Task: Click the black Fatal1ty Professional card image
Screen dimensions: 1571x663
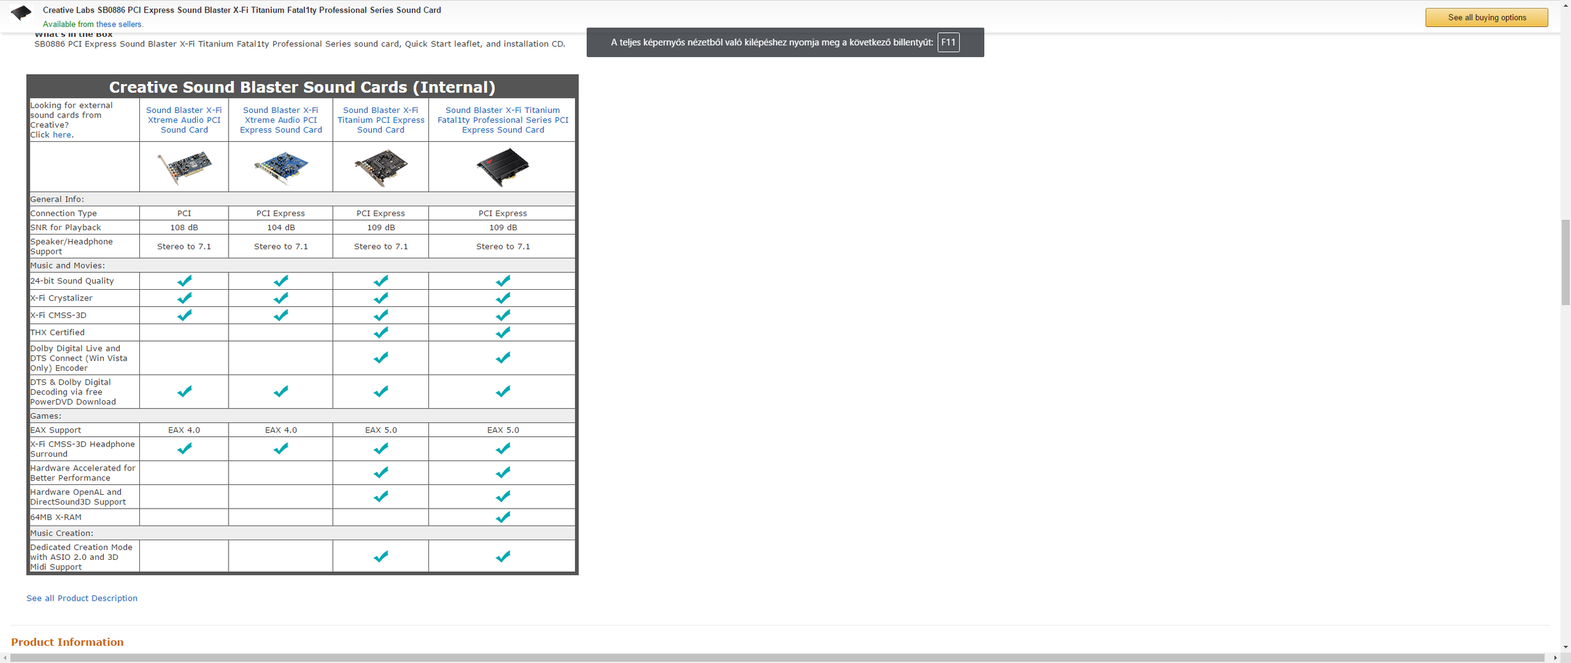Action: (503, 168)
